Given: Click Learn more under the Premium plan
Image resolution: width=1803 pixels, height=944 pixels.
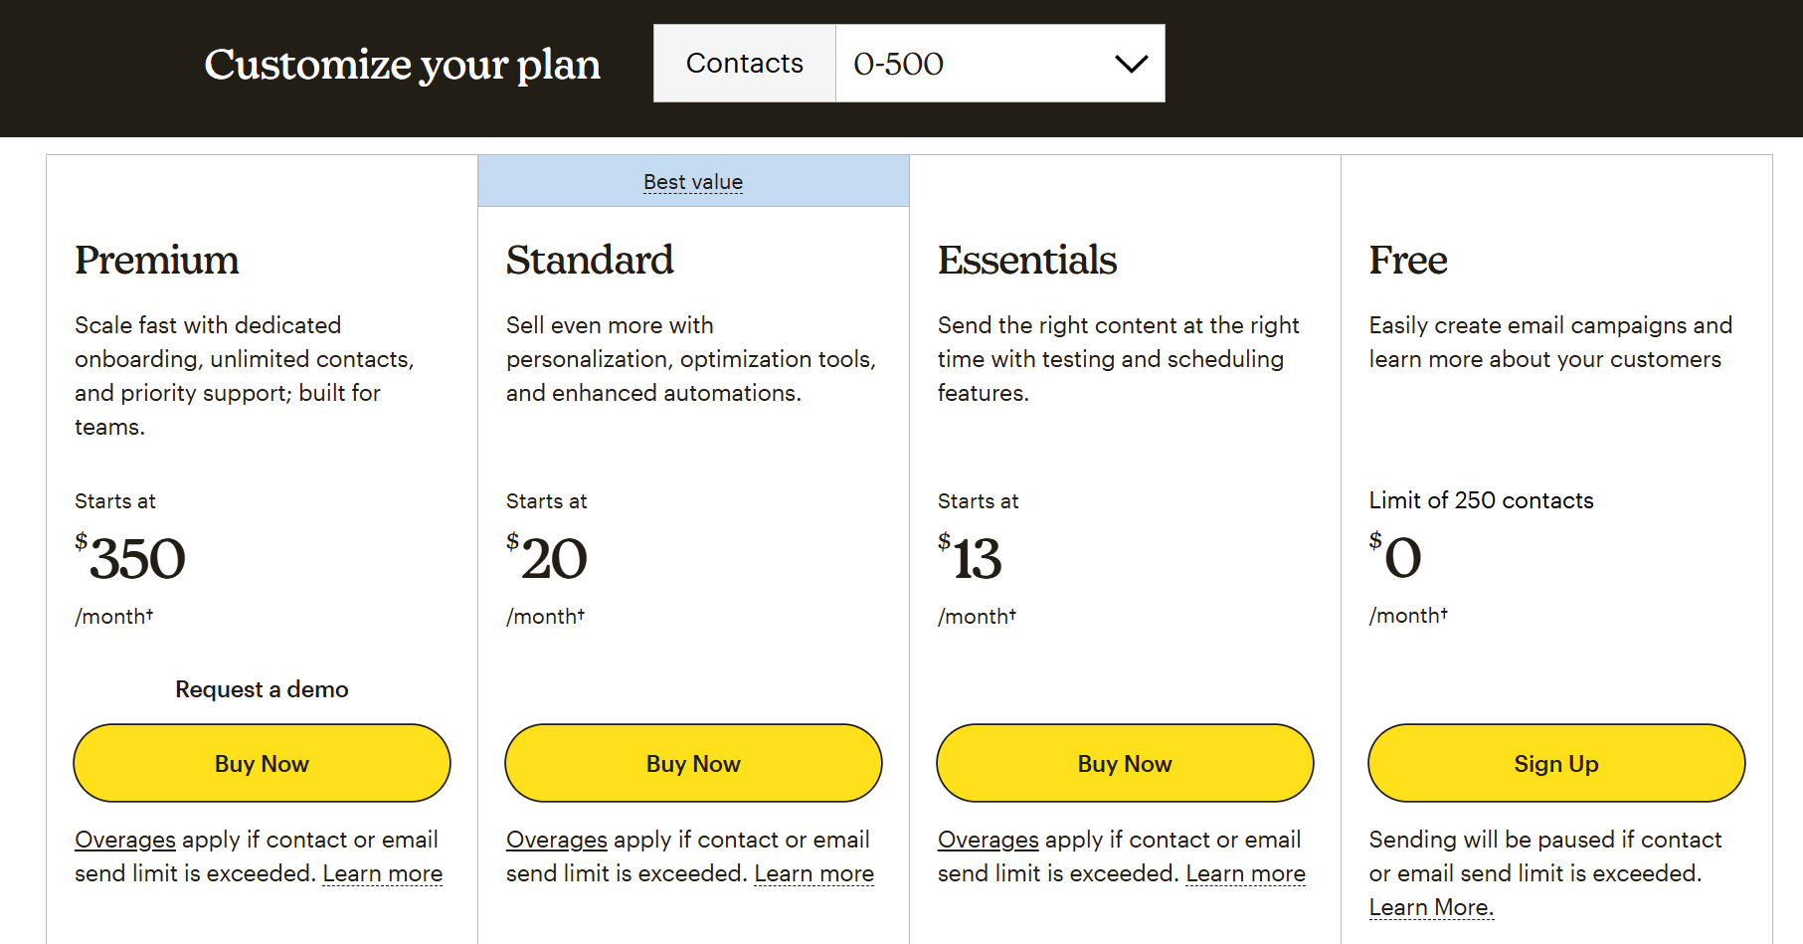Looking at the screenshot, I should pyautogui.click(x=382, y=873).
